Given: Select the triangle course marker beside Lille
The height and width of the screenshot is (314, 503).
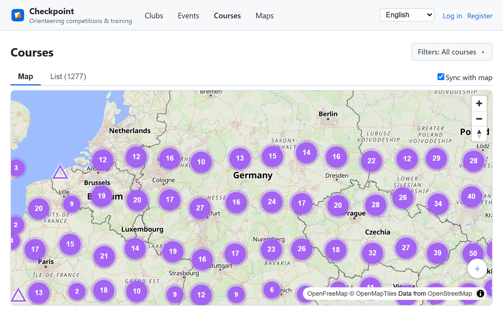Looking at the screenshot, I should point(60,172).
